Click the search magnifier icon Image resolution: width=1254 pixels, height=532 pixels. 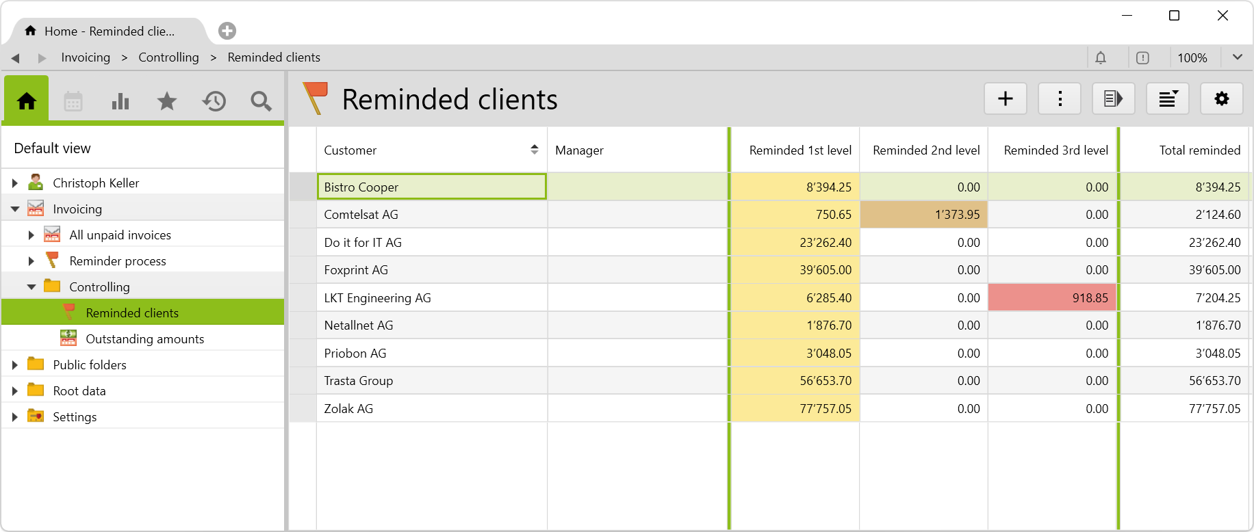coord(261,101)
